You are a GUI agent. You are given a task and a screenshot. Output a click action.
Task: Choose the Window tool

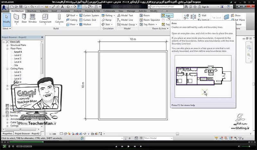click(x=32, y=18)
